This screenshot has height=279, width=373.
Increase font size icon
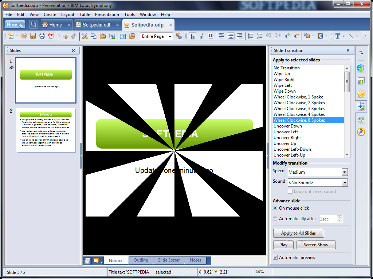point(287,36)
